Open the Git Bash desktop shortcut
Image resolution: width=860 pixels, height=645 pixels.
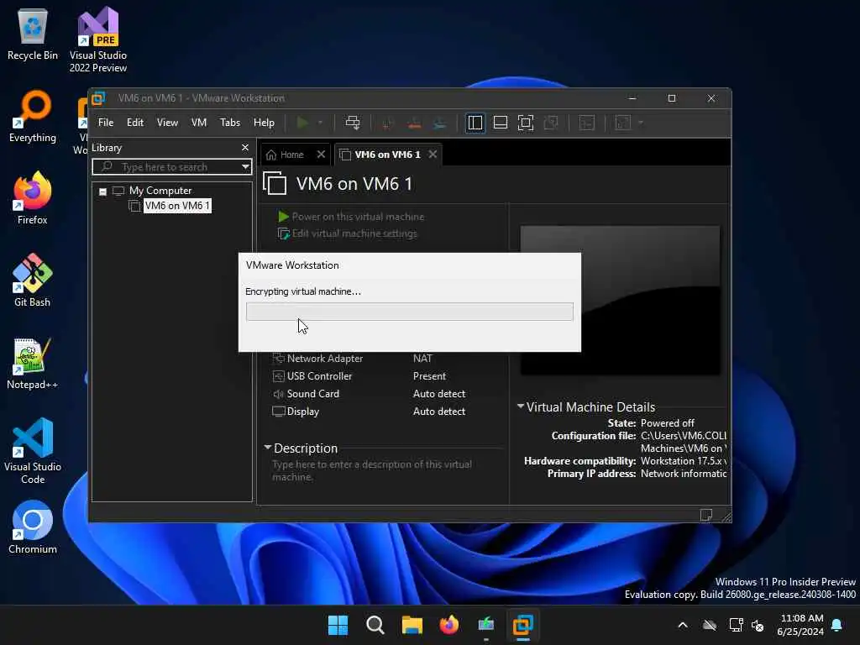(33, 281)
